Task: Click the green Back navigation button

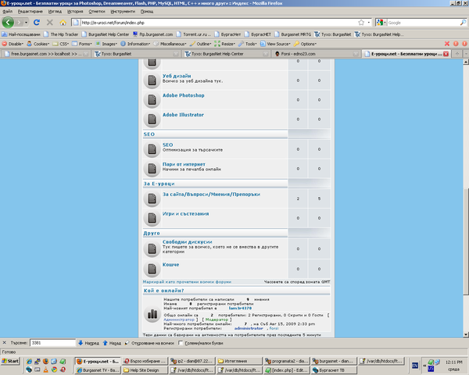Action: click(8, 23)
